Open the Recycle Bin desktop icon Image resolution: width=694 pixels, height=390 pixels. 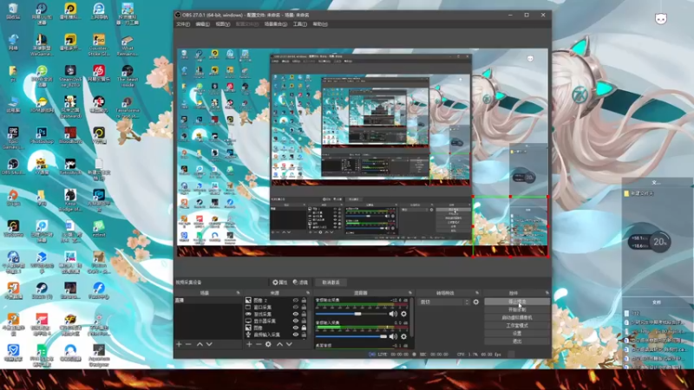tap(13, 11)
